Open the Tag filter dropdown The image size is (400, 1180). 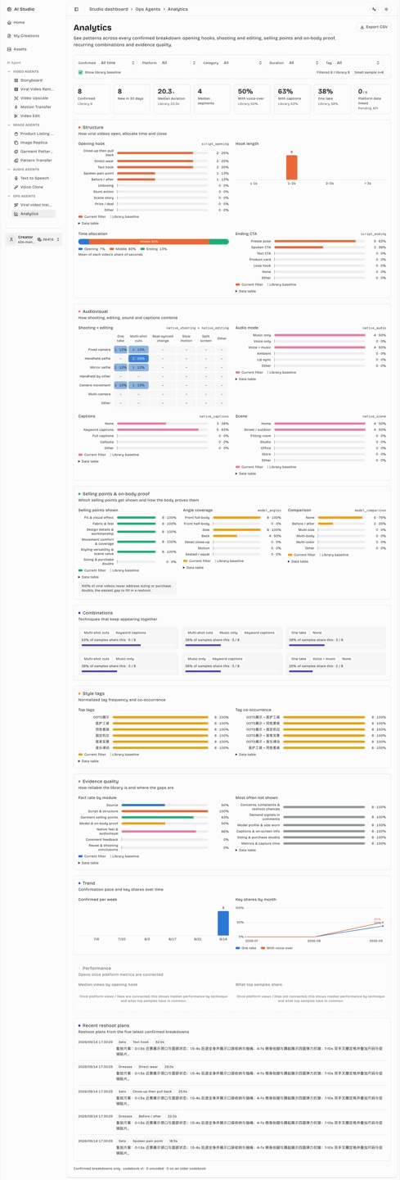tap(358, 63)
